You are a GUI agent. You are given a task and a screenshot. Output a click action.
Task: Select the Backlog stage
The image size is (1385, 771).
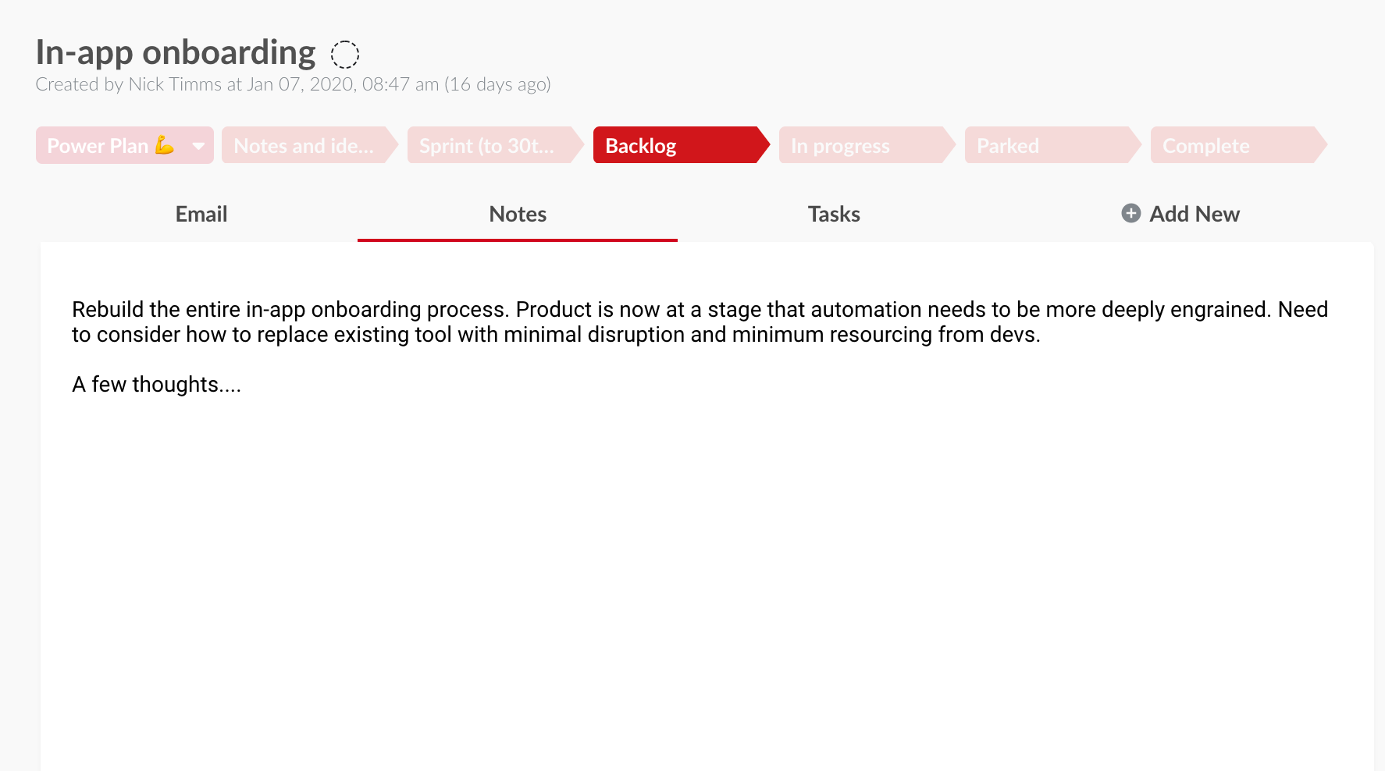(682, 145)
